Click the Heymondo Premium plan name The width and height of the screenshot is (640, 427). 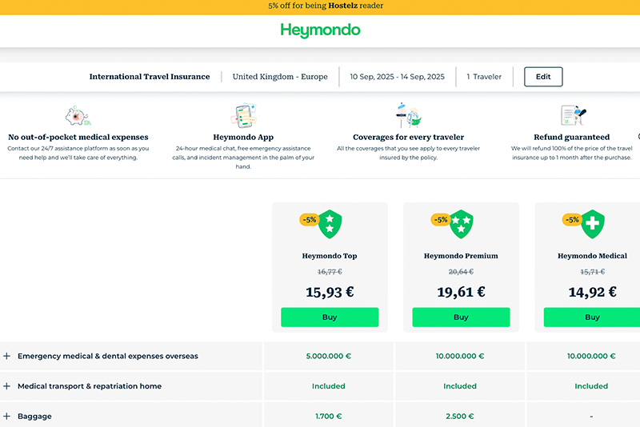coord(462,256)
